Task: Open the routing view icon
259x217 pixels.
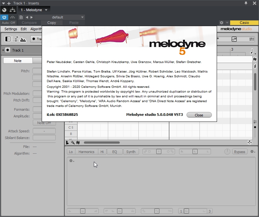Action: (12, 10)
